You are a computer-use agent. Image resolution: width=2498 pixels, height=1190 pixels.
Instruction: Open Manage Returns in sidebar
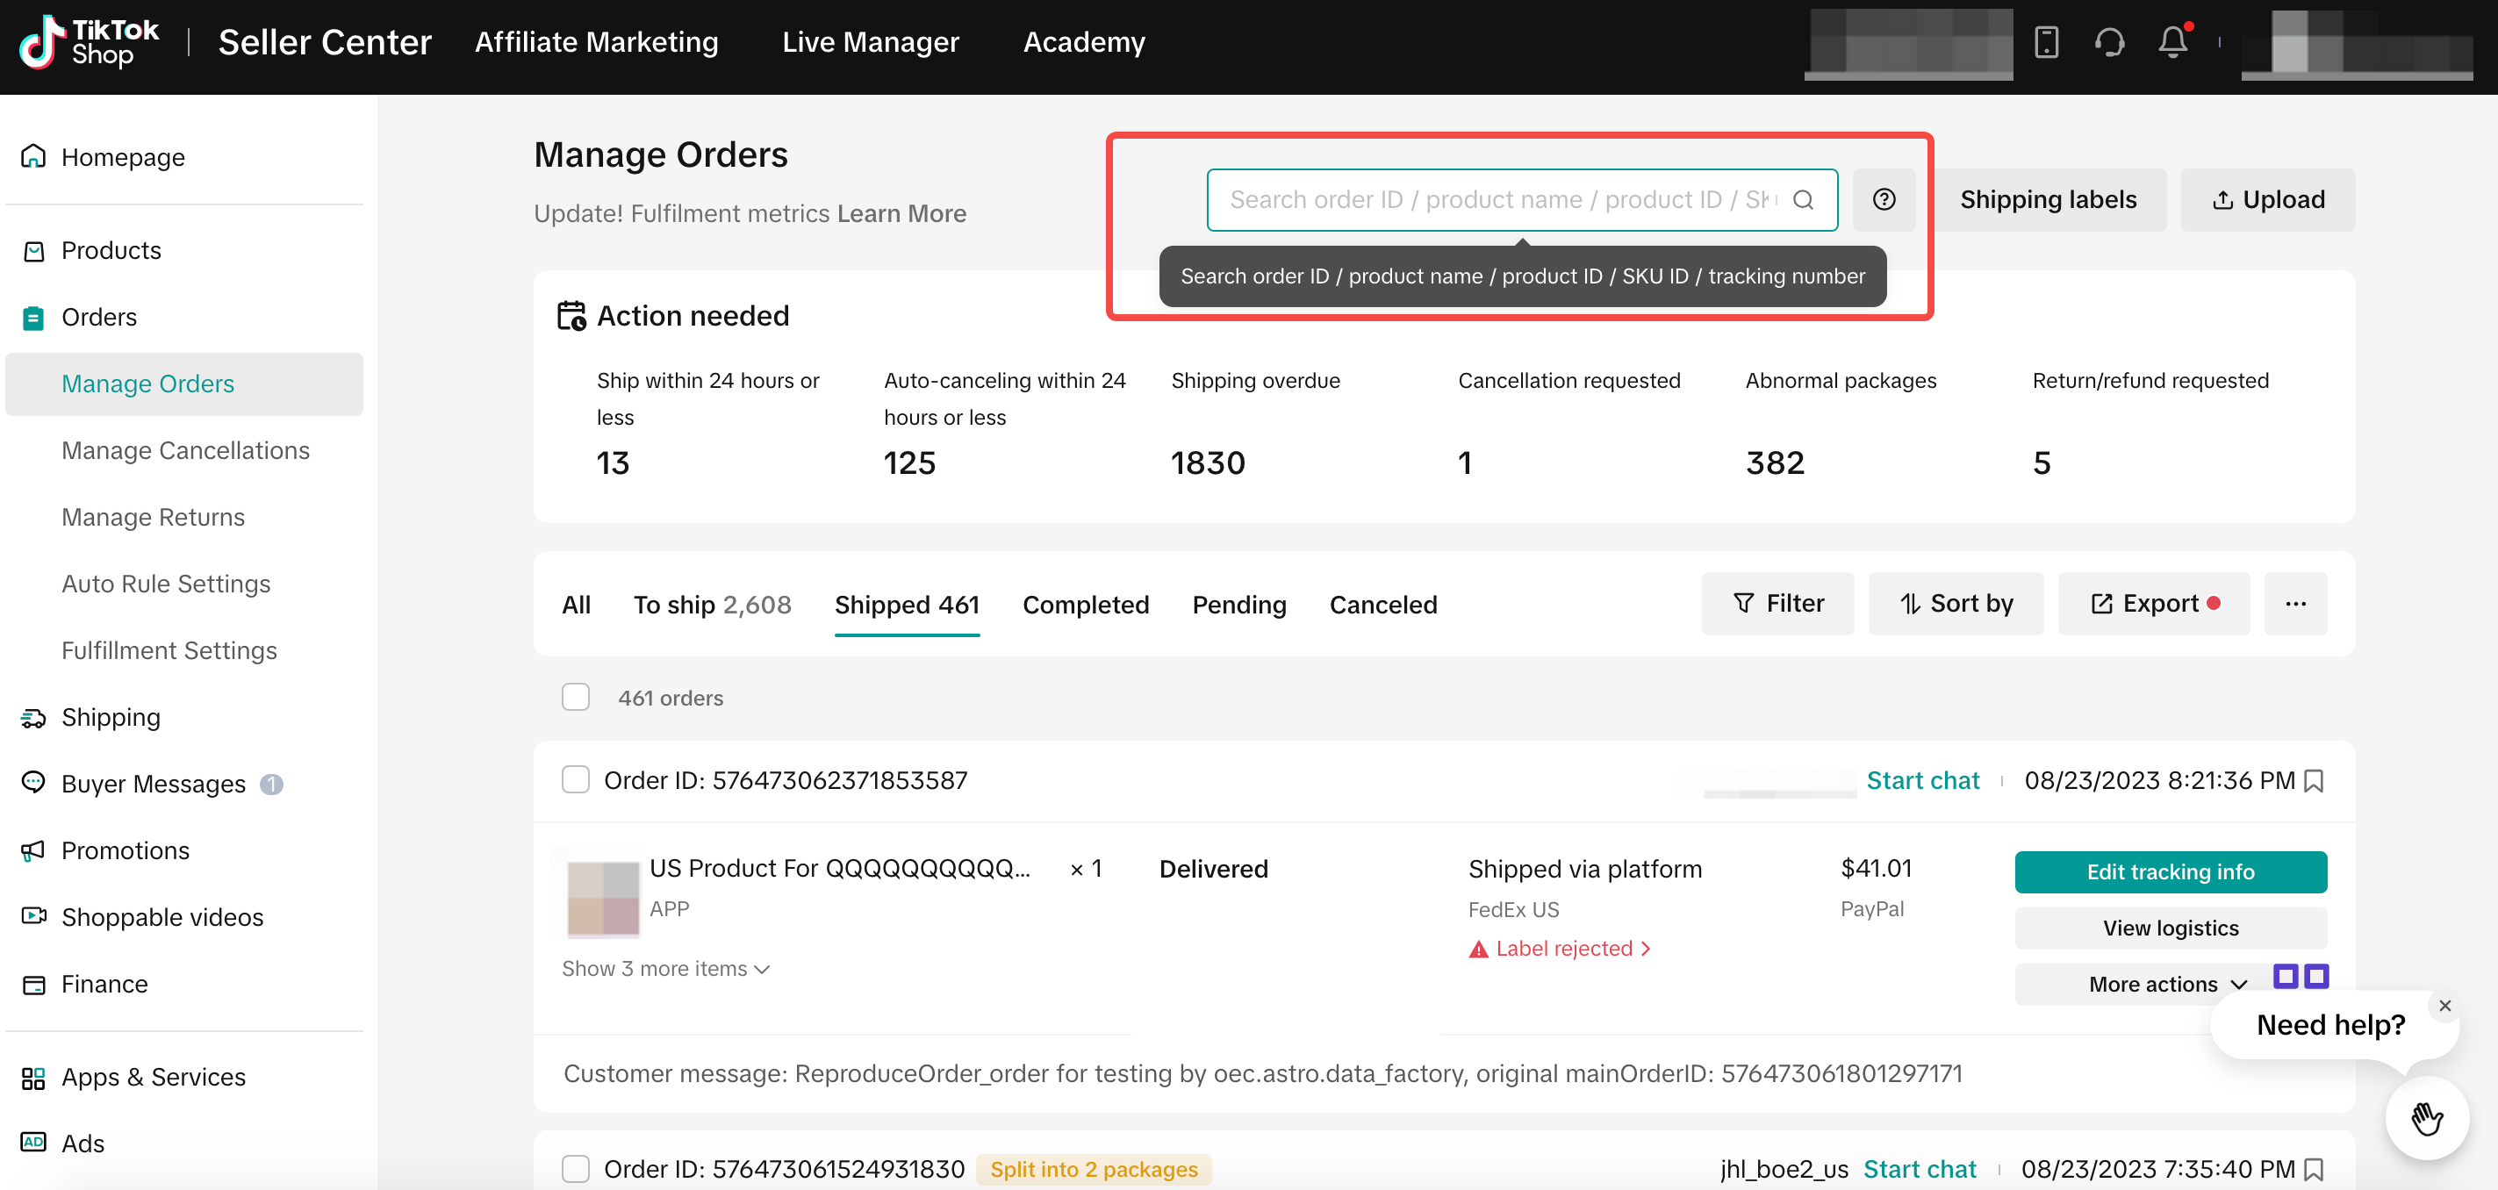154,517
